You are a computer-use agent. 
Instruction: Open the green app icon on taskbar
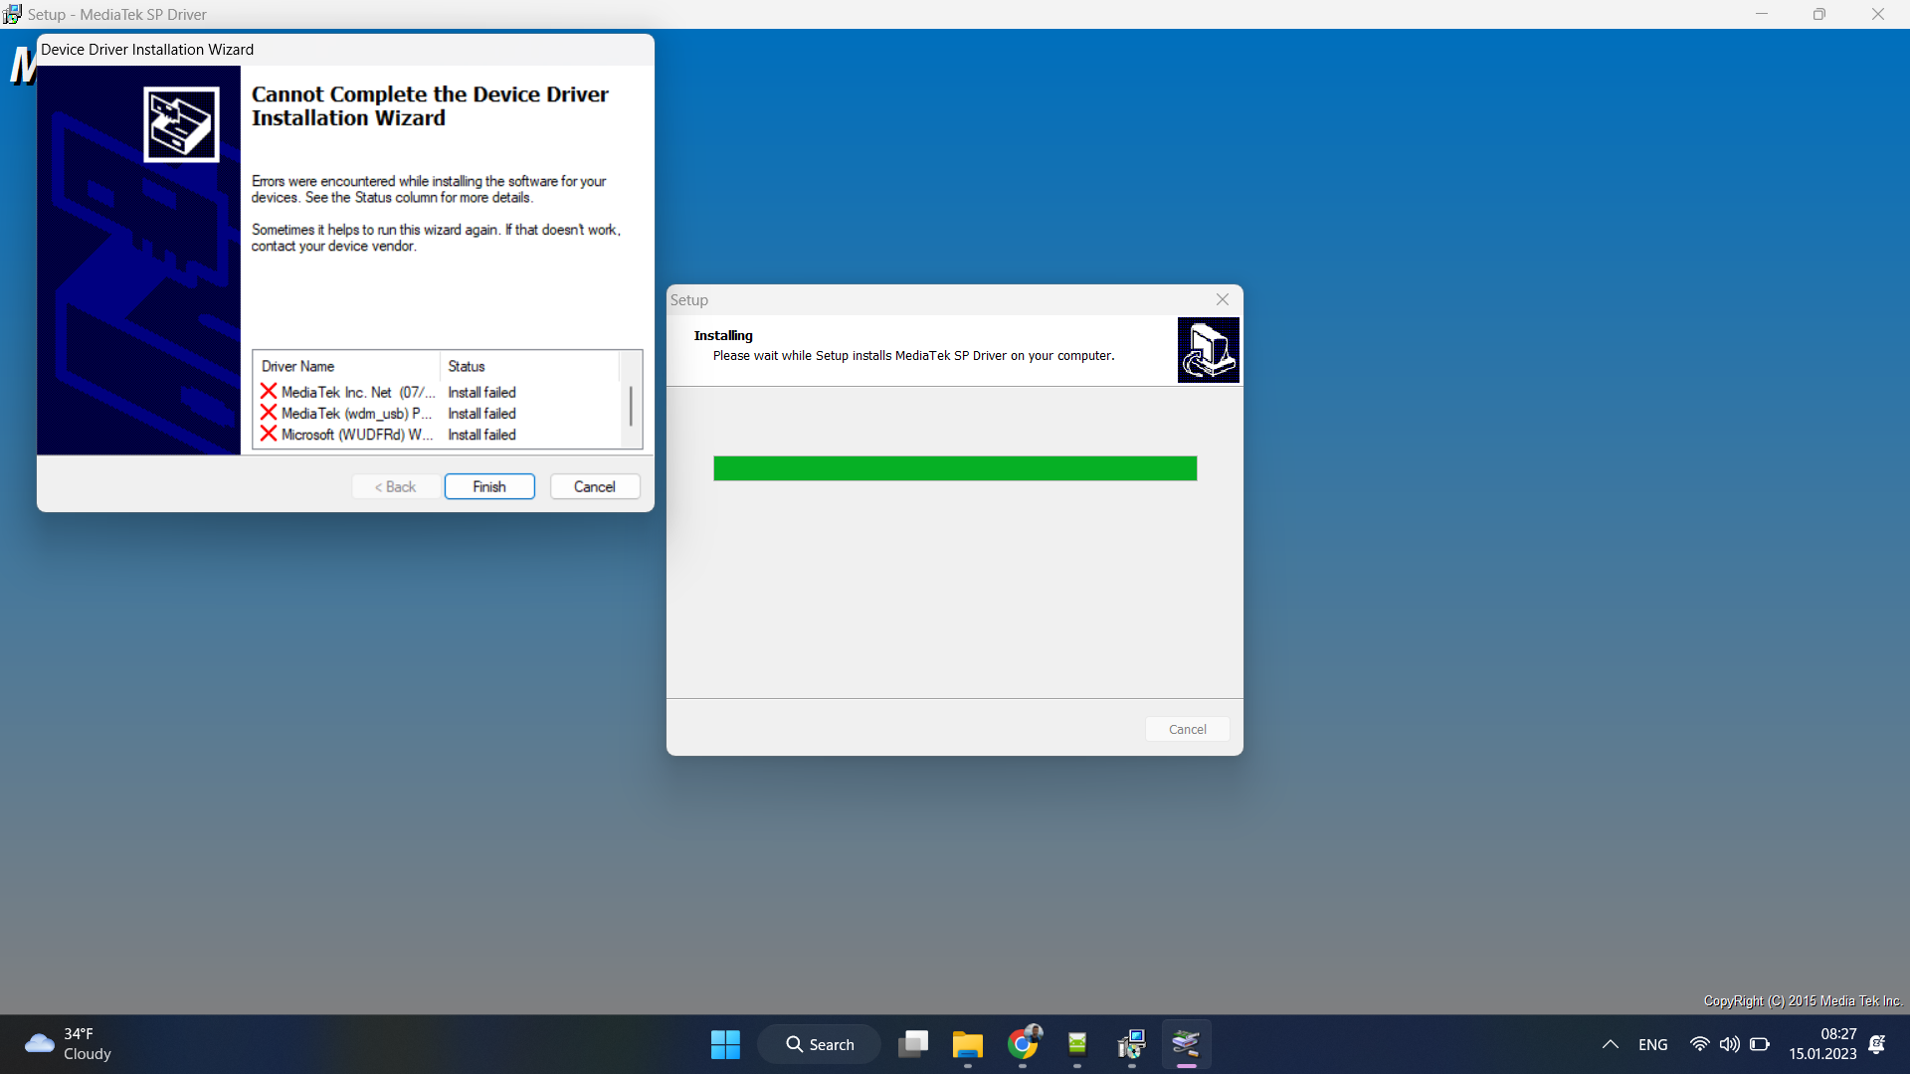[1077, 1044]
